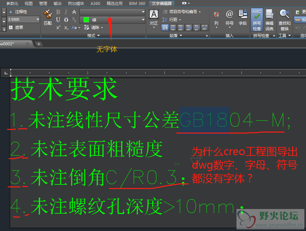Click the 未注表面粗糙度 text line
Image resolution: width=306 pixels, height=231 pixels.
[x=97, y=149]
